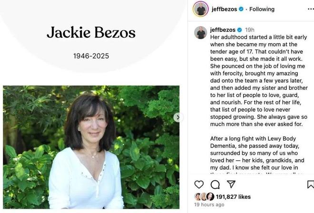This screenshot has height=213, width=314.
Task: Click the liker avatars beside the like count
Action: [204, 196]
